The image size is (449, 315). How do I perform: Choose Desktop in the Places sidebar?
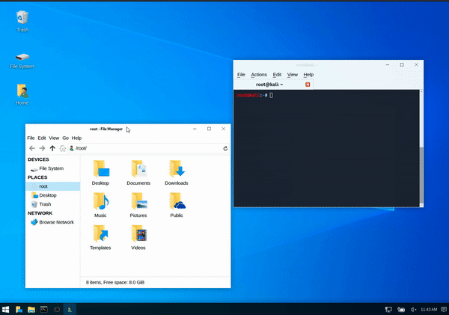[47, 195]
